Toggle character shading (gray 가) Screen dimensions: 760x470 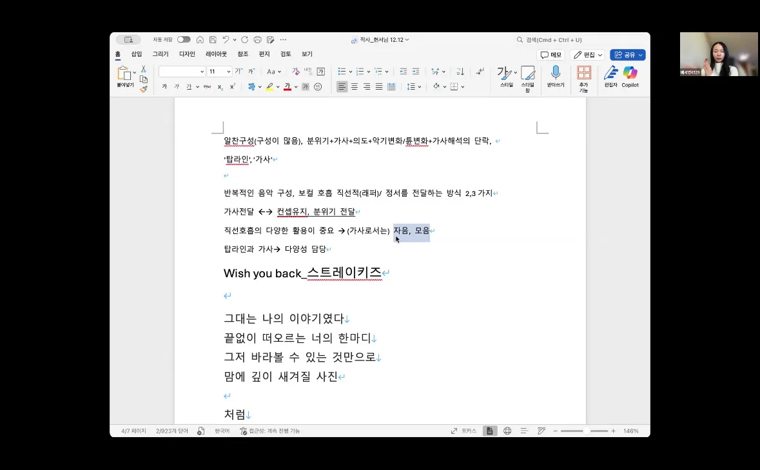pos(306,87)
